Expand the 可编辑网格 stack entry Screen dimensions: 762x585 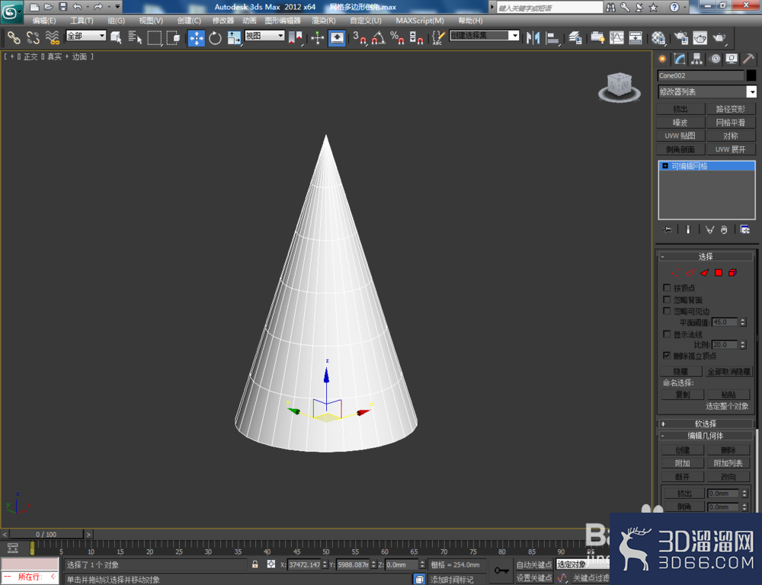(664, 166)
